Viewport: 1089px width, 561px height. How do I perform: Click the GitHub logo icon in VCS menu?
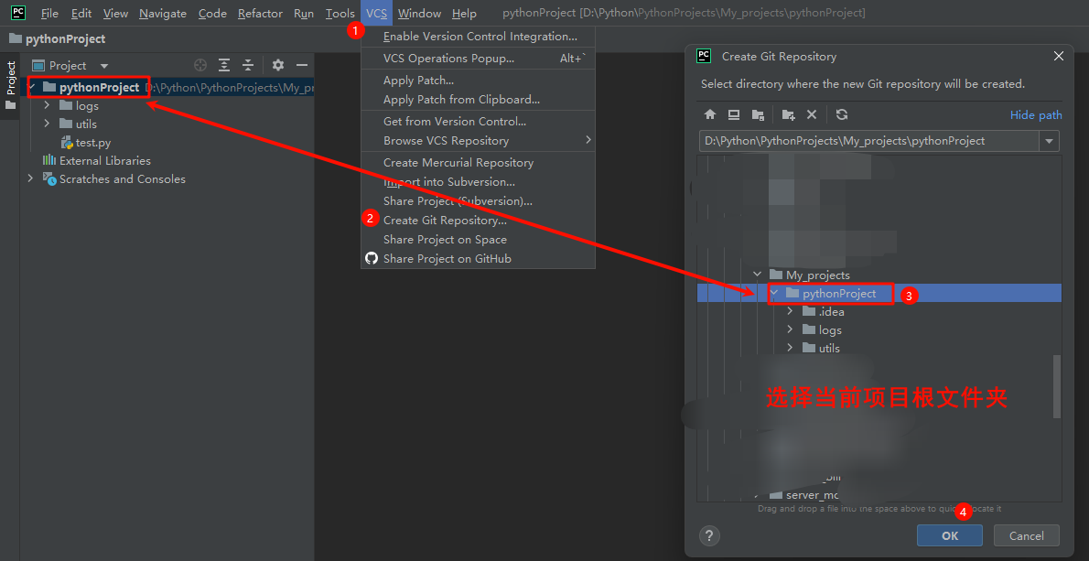372,258
